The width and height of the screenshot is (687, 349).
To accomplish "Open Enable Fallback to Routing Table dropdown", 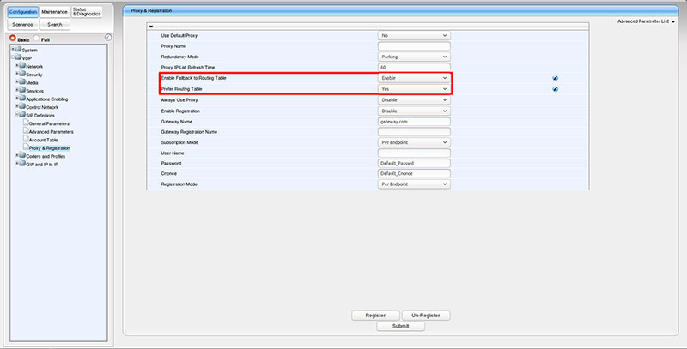I will pos(414,78).
